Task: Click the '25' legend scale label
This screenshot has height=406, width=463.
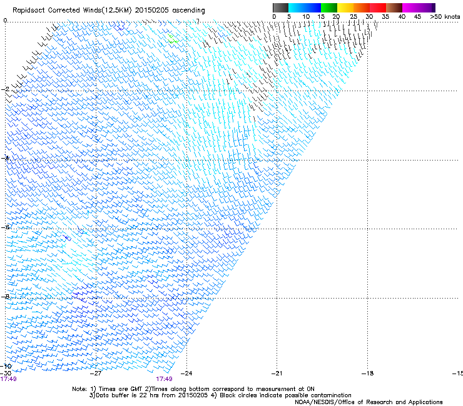Action: [x=354, y=17]
